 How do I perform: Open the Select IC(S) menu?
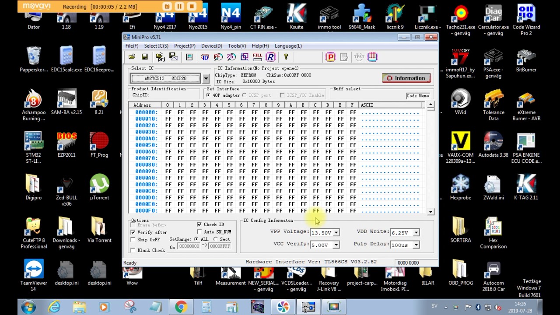pyautogui.click(x=156, y=46)
